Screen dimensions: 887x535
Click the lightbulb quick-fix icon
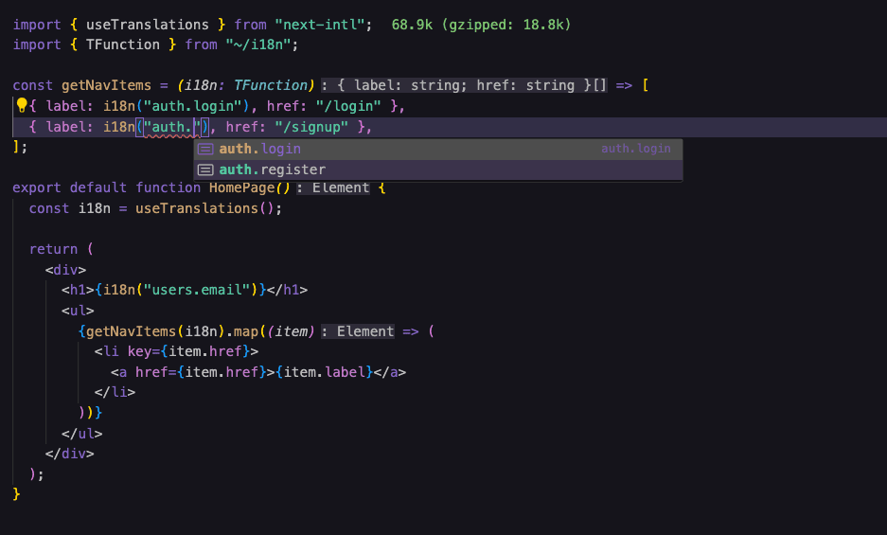(x=21, y=106)
